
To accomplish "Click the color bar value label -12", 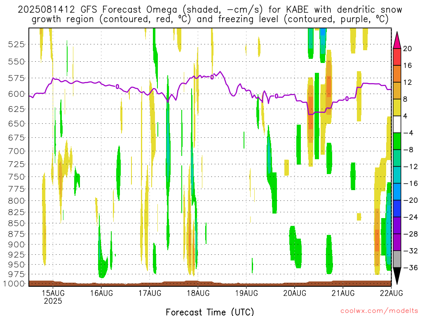I will tap(410, 167).
